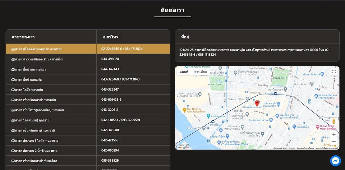Click phone number 043-325468 / 081-1713840
This screenshot has width=345, height=170.
coord(120,79)
